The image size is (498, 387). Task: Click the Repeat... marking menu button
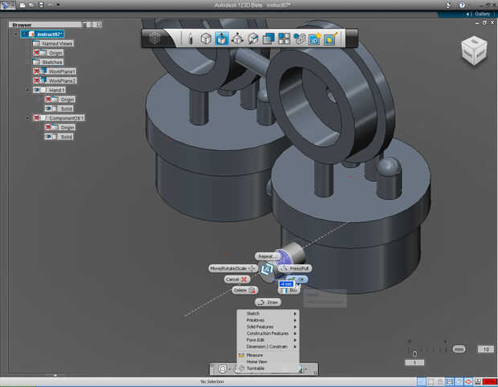[267, 256]
